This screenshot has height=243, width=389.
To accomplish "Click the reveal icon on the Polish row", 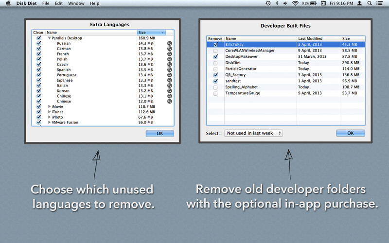I will click(x=169, y=59).
